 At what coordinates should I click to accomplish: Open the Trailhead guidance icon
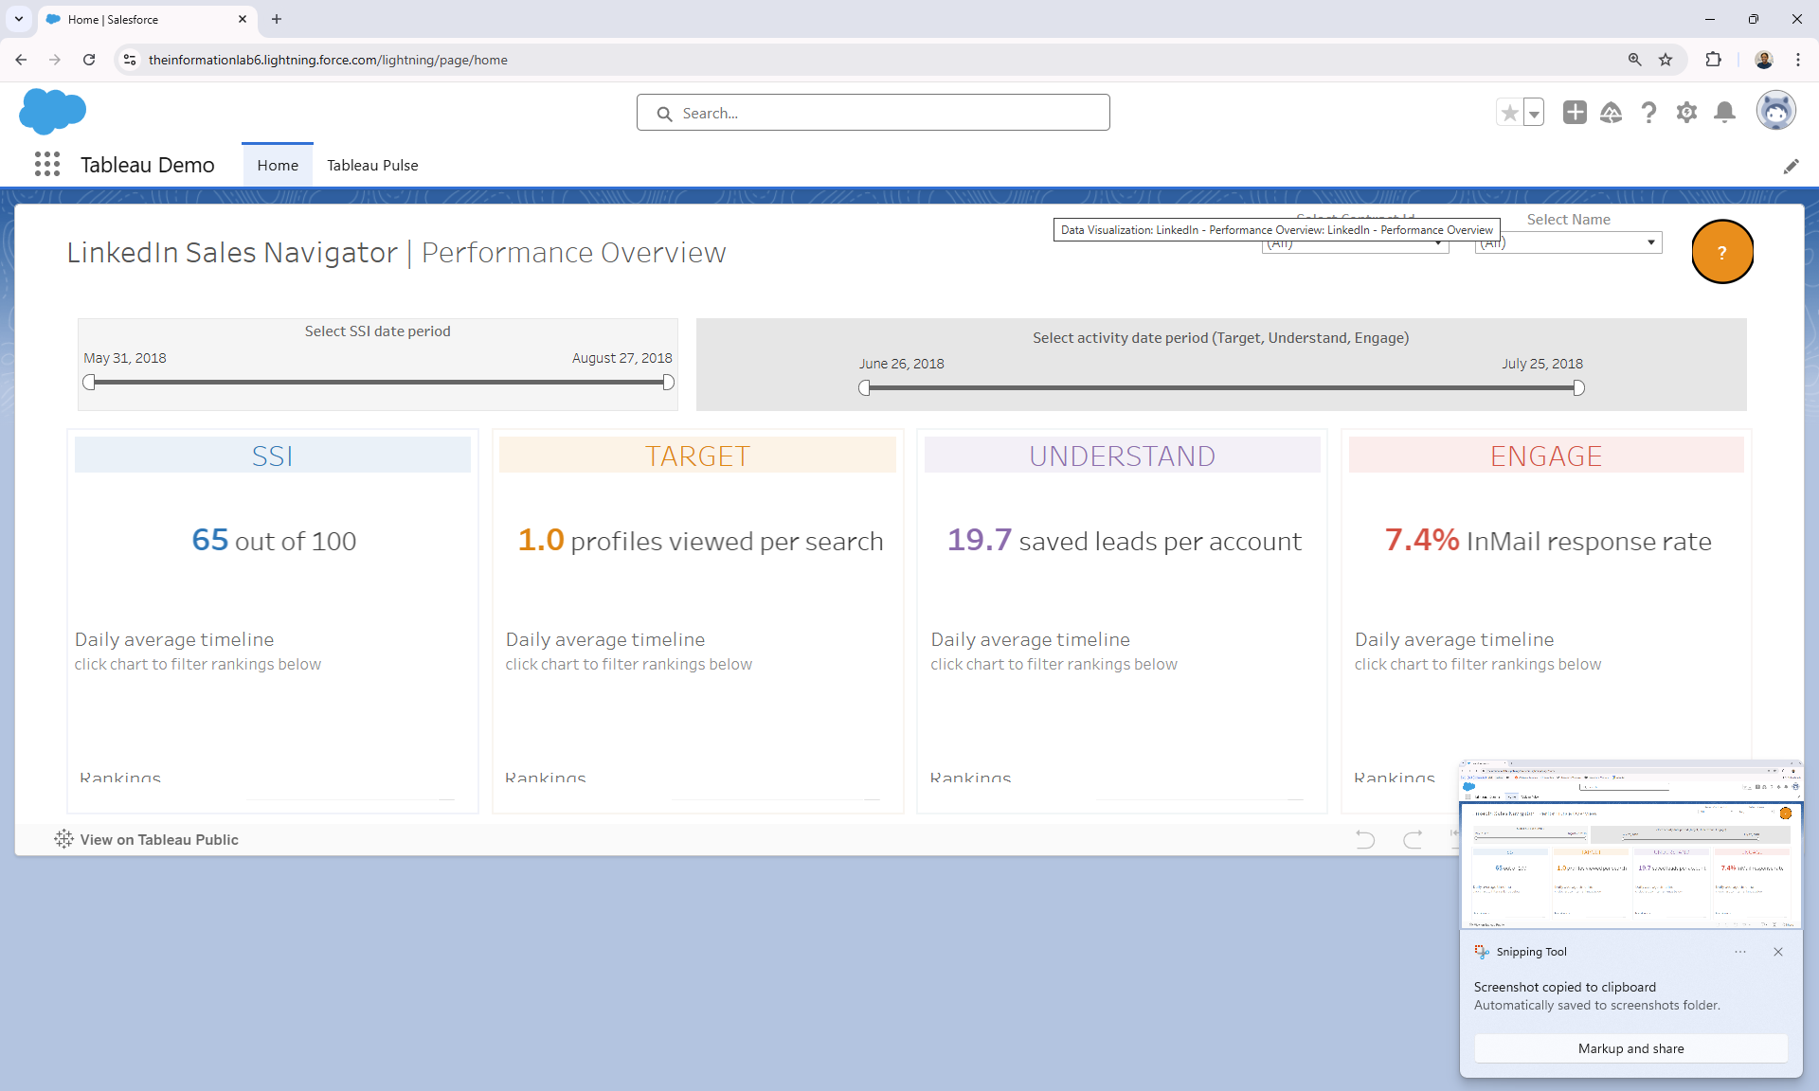[1612, 112]
